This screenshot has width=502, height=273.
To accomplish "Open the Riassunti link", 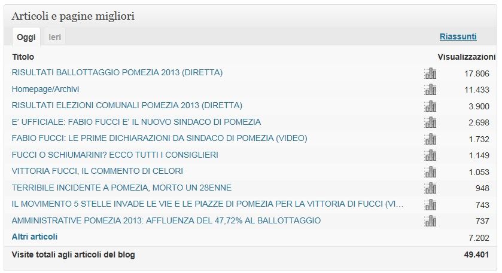I will tap(458, 36).
